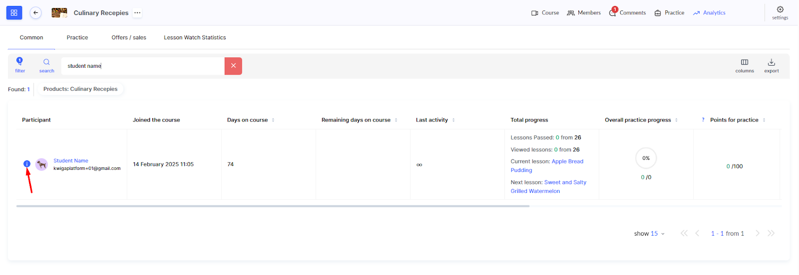Open the Apple Bread Pudding lesson link
Viewport: 799px width, 275px height.
click(567, 161)
